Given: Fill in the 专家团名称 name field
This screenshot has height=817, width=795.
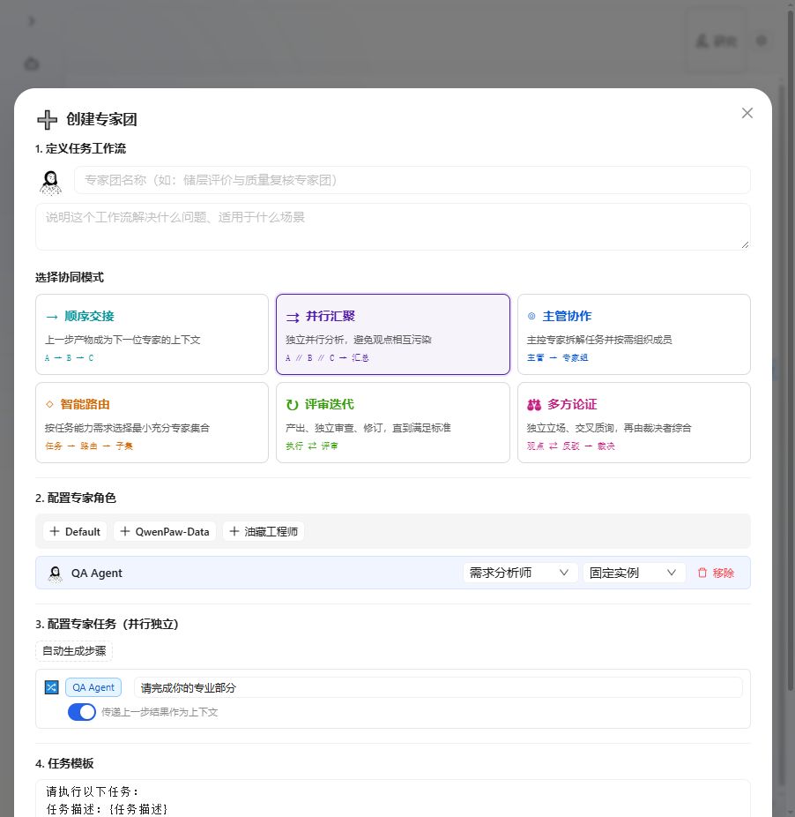Looking at the screenshot, I should (412, 180).
